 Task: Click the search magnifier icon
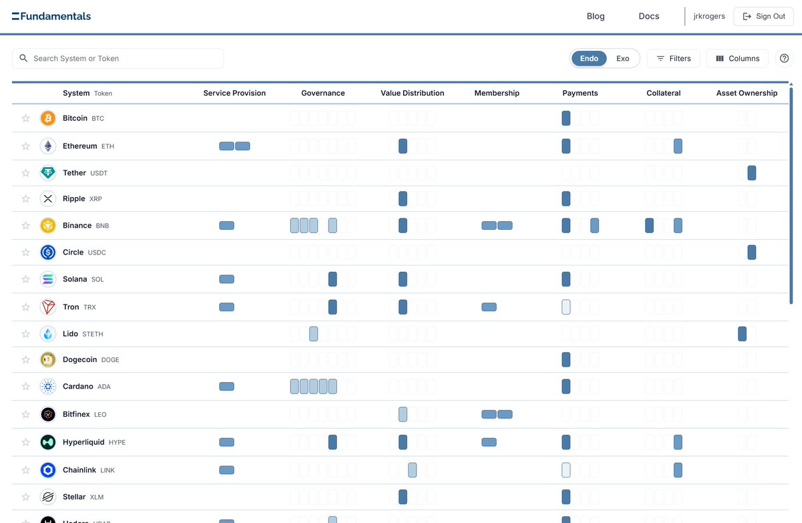point(24,58)
